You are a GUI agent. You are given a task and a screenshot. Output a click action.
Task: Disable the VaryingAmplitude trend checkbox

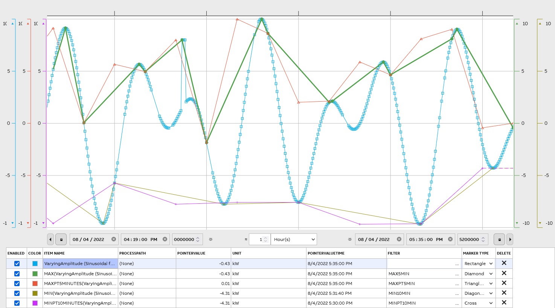[17, 264]
